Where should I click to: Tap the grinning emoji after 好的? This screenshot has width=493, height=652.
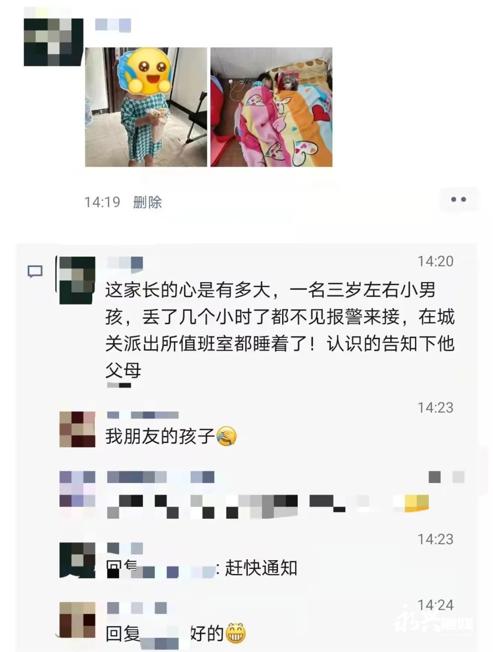[x=236, y=633]
